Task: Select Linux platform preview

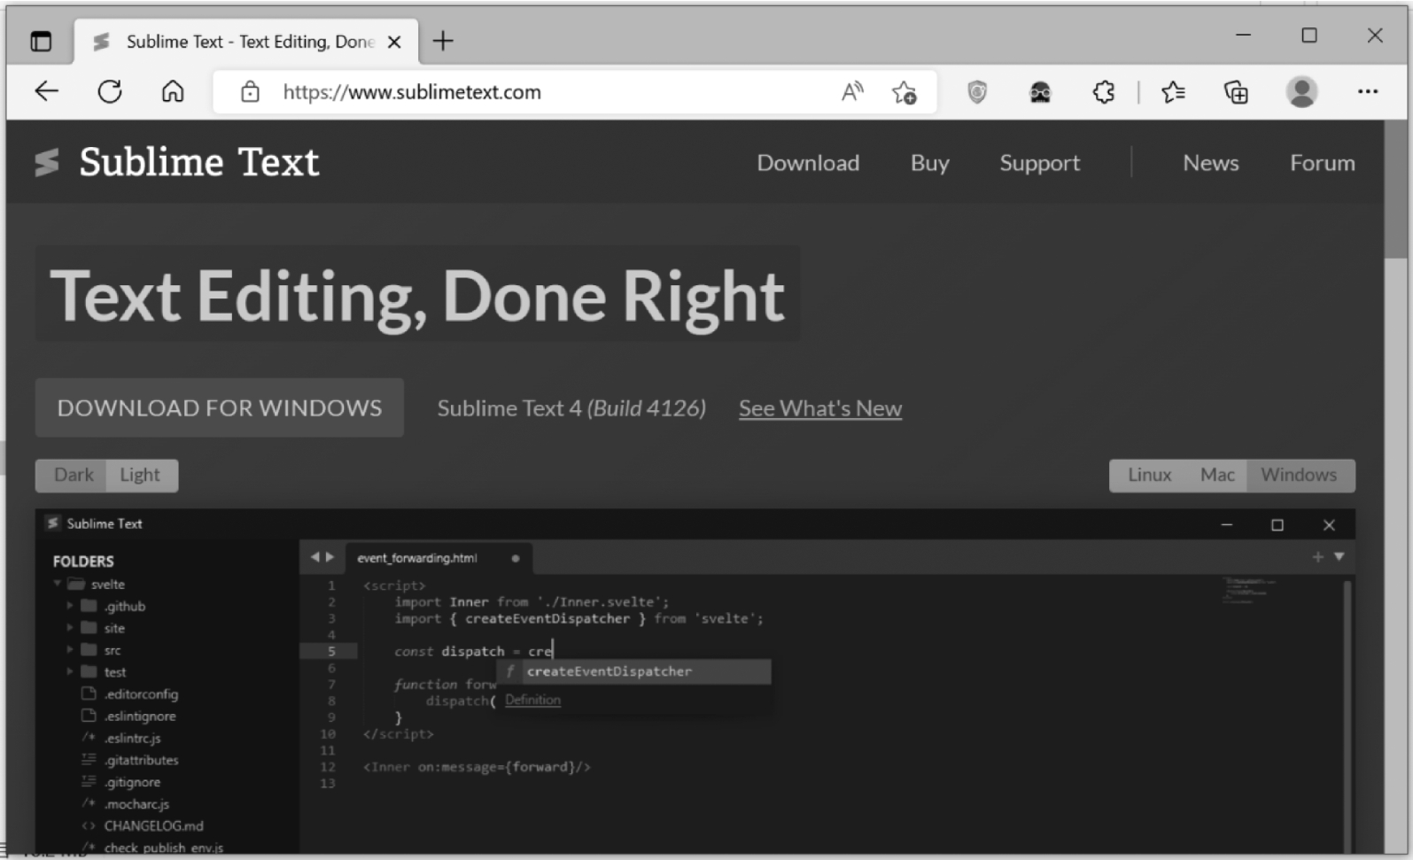Action: [1149, 475]
